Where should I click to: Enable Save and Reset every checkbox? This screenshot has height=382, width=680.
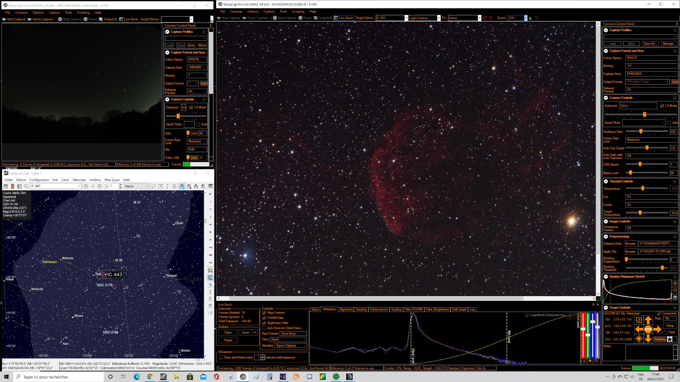[221, 357]
